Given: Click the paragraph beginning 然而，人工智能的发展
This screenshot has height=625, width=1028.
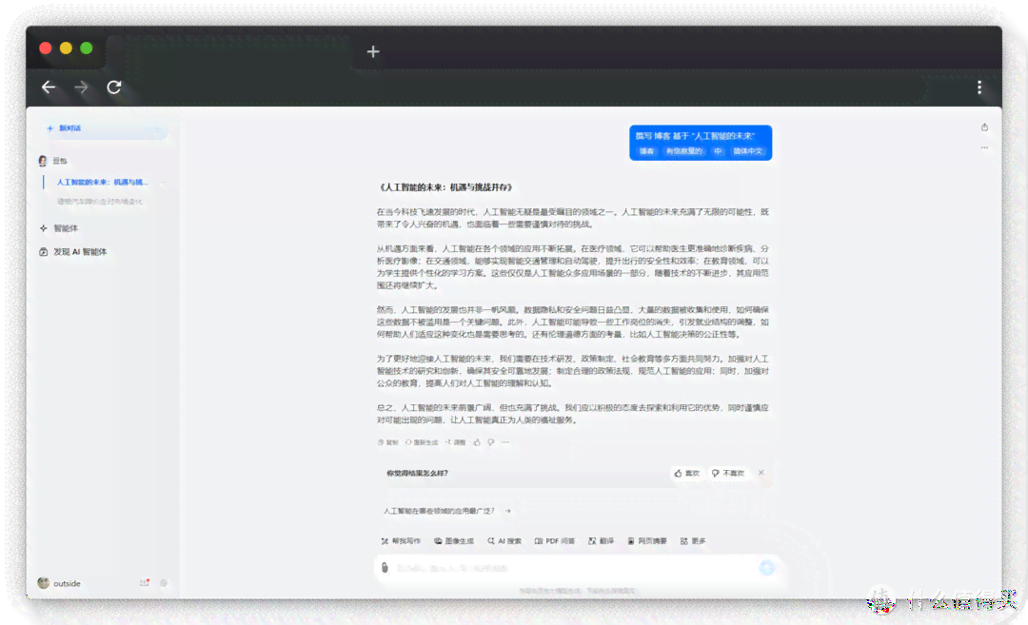Looking at the screenshot, I should tap(573, 322).
